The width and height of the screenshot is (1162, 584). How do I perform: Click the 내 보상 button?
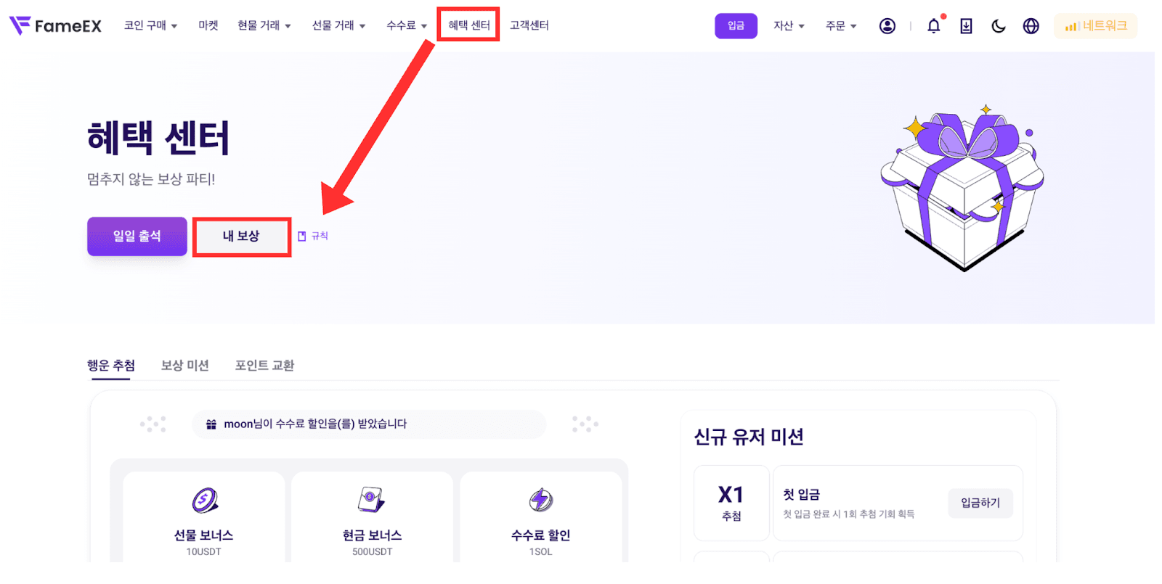242,237
